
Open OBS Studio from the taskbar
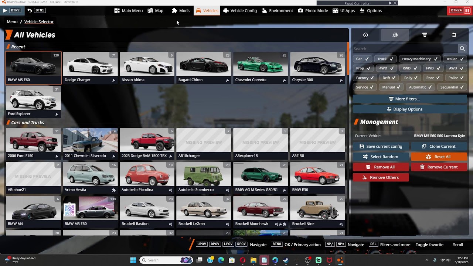[307, 260]
